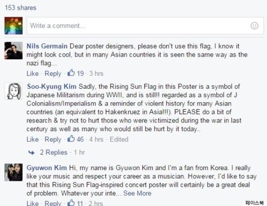Like Nils Germain's comment
This screenshot has width=267, height=206.
[33, 73]
